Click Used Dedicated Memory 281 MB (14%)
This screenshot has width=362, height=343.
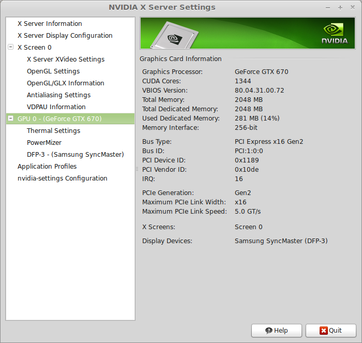click(x=257, y=118)
